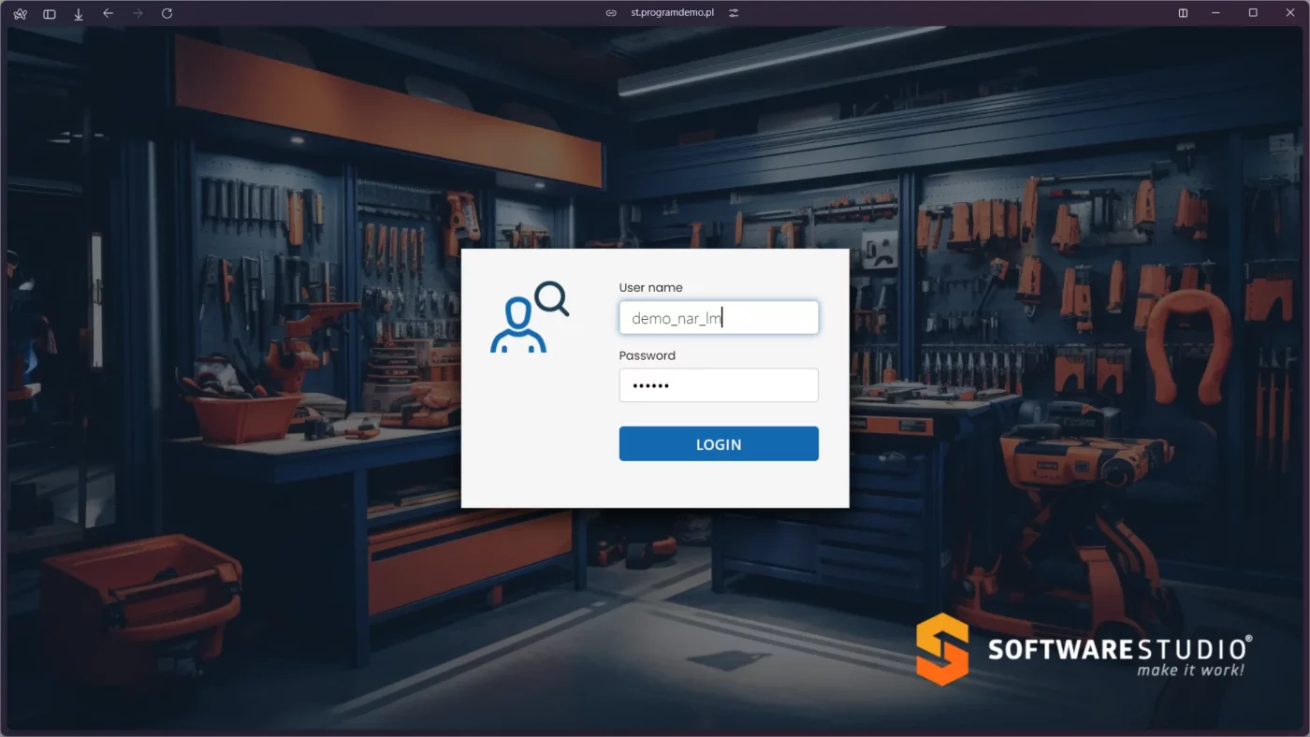Click the "make it work!" tagline
This screenshot has width=1310, height=737.
pos(1190,671)
